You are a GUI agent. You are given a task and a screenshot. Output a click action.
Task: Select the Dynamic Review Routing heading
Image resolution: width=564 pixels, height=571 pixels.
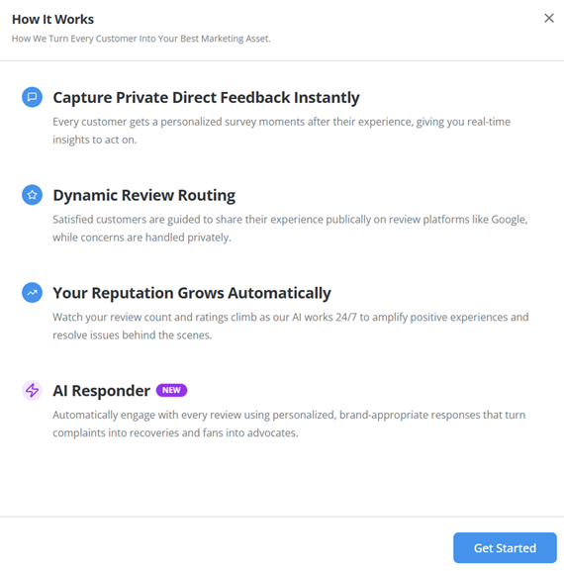(x=144, y=195)
